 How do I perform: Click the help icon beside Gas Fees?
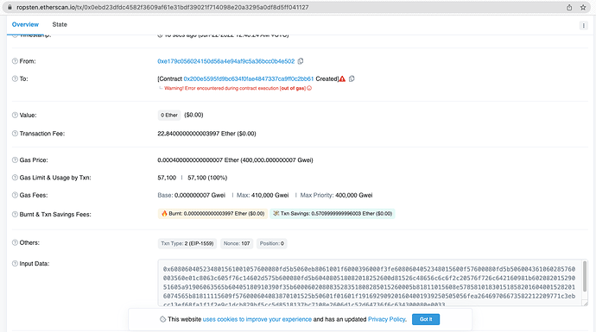pos(15,196)
